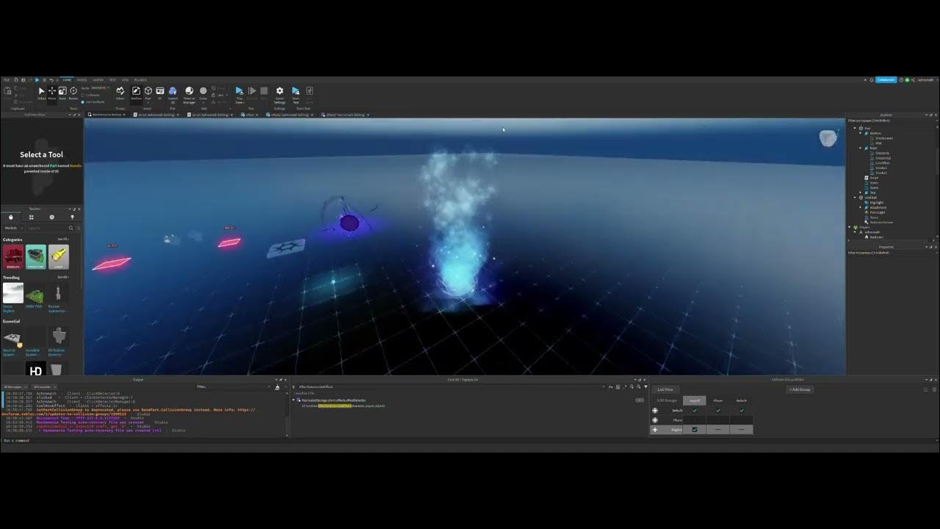Select the Randomania testing viewport tab
Image resolution: width=940 pixels, height=529 pixels.
pyautogui.click(x=106, y=115)
